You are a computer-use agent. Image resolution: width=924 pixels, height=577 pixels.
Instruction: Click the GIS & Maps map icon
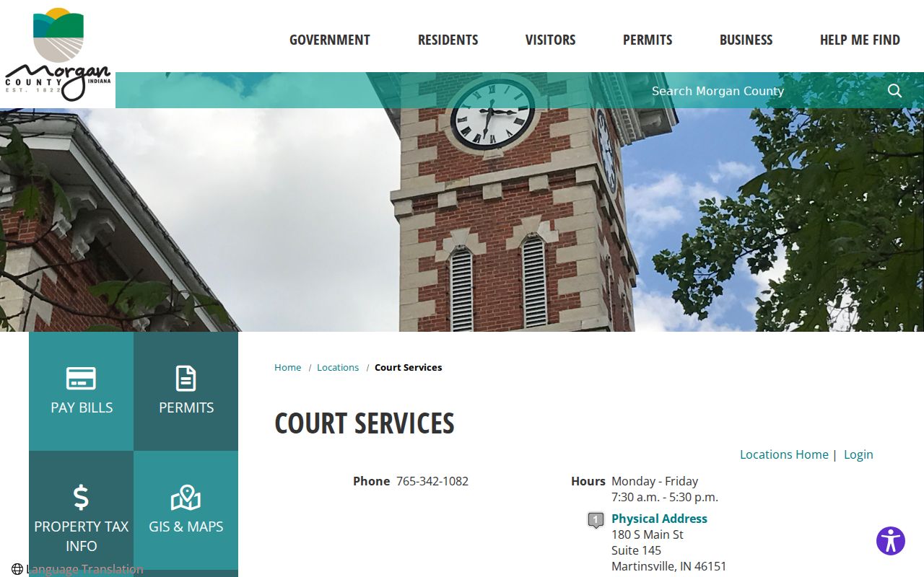click(x=186, y=498)
